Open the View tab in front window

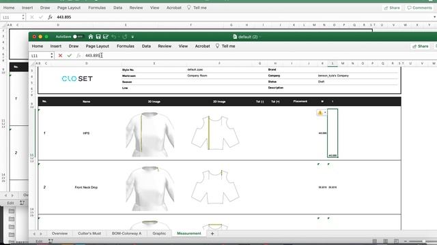tap(183, 46)
